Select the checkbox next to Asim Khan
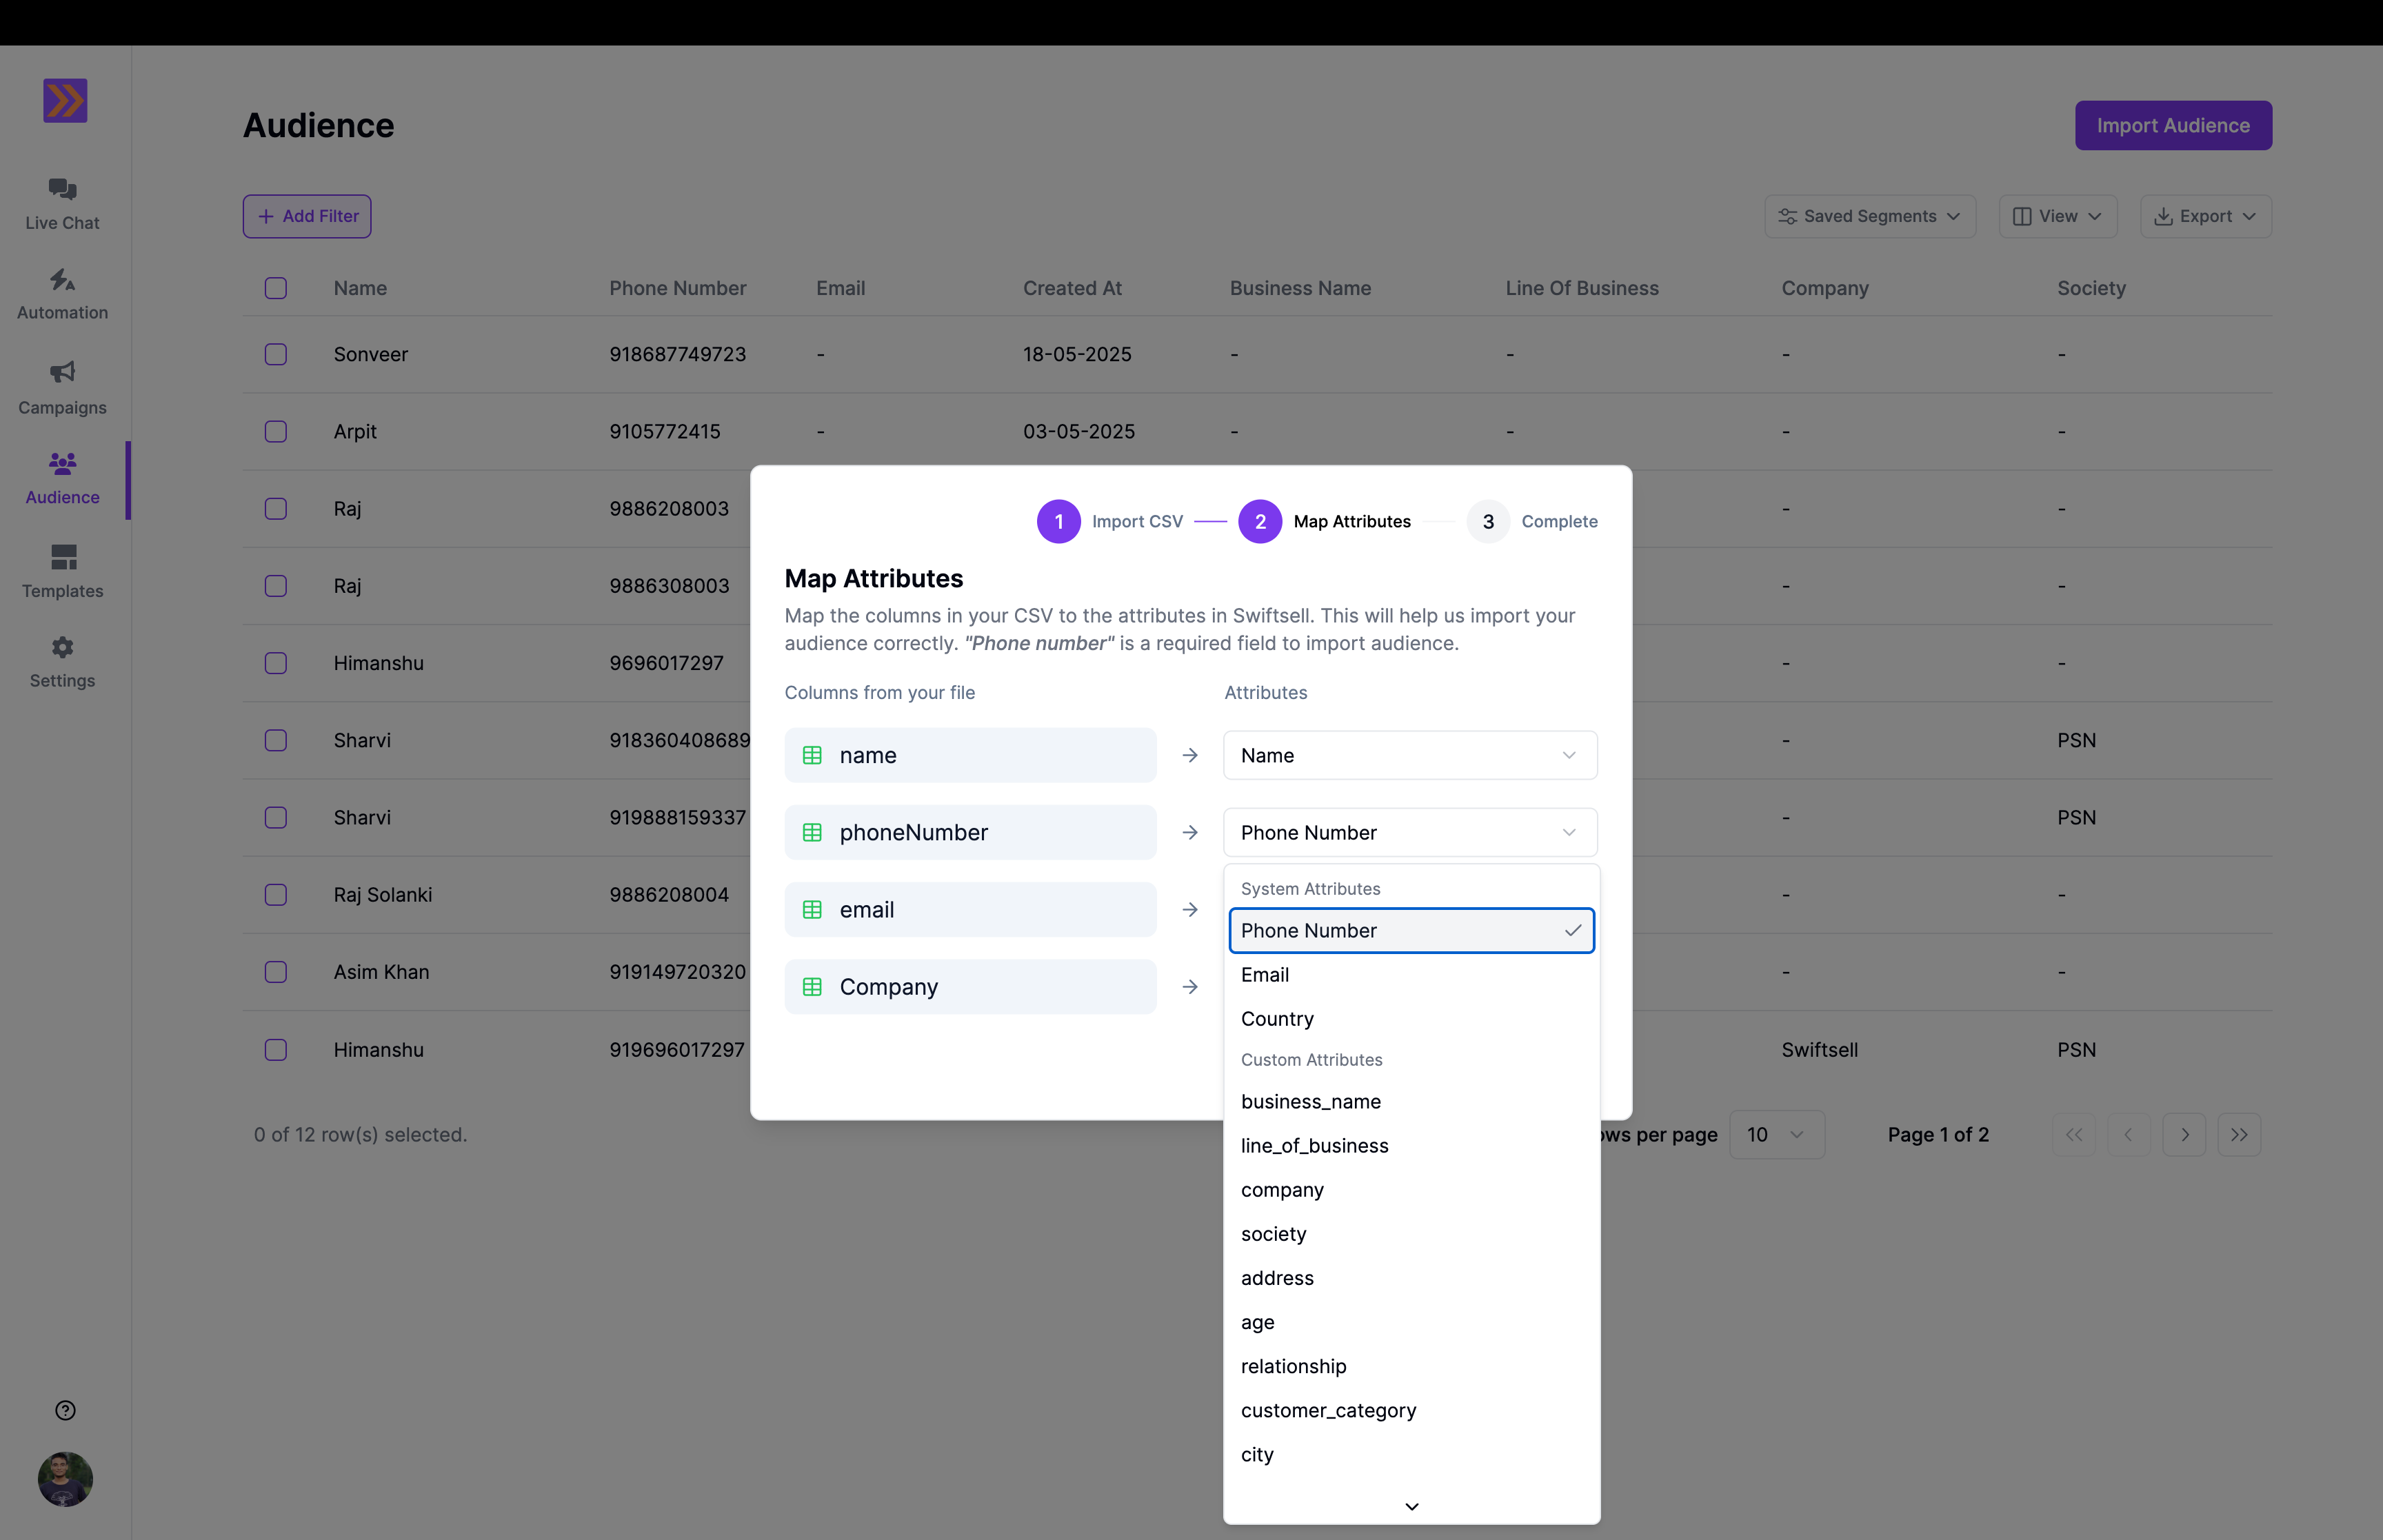The width and height of the screenshot is (2383, 1540). (276, 971)
